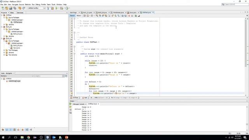The width and height of the screenshot is (249, 140).
Task: Click the Debug Project toolbar icon
Action: click(x=61, y=8)
